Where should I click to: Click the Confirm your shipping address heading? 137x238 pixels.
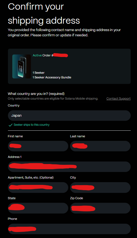tap(44, 14)
